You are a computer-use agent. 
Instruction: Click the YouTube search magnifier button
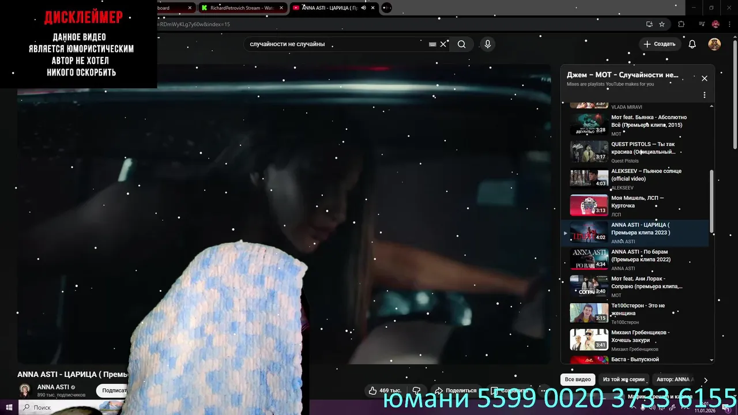coord(461,44)
